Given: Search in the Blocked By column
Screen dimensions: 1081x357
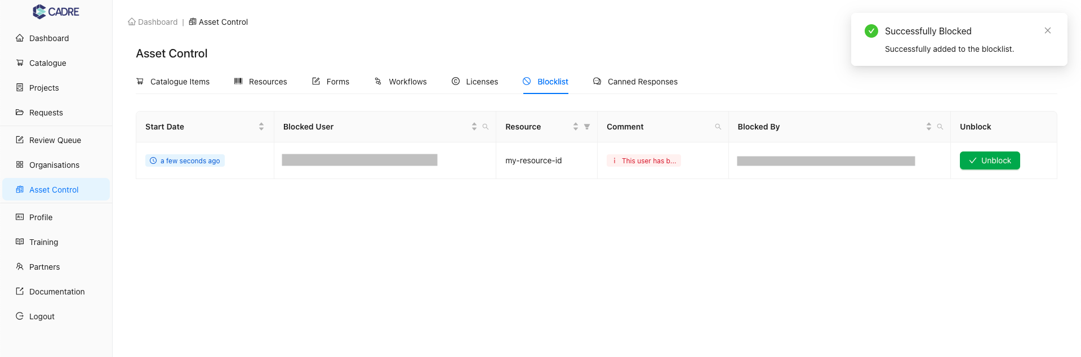Looking at the screenshot, I should [940, 127].
